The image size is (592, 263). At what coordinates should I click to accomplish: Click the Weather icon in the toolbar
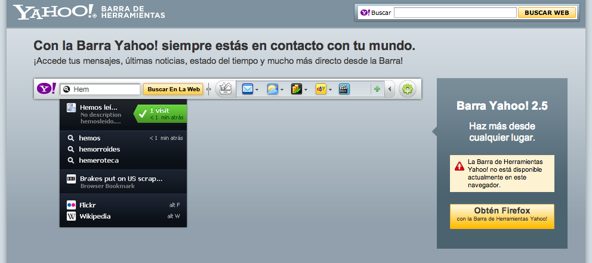pyautogui.click(x=272, y=89)
